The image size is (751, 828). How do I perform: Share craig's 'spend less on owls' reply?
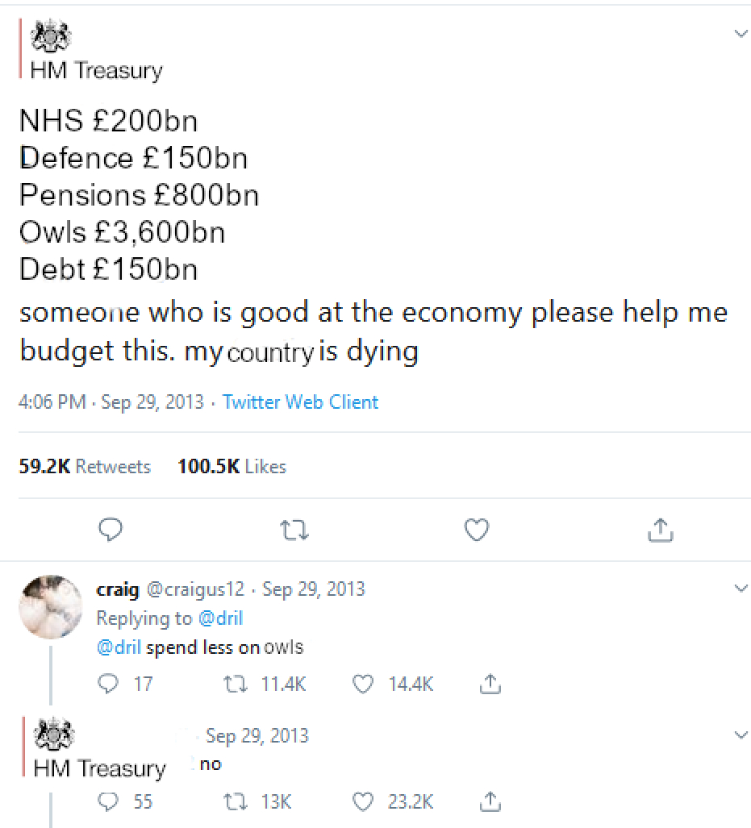pos(489,684)
